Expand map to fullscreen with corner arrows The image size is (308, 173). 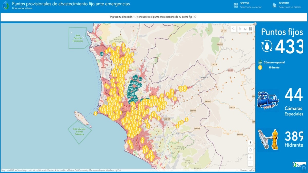(255, 24)
